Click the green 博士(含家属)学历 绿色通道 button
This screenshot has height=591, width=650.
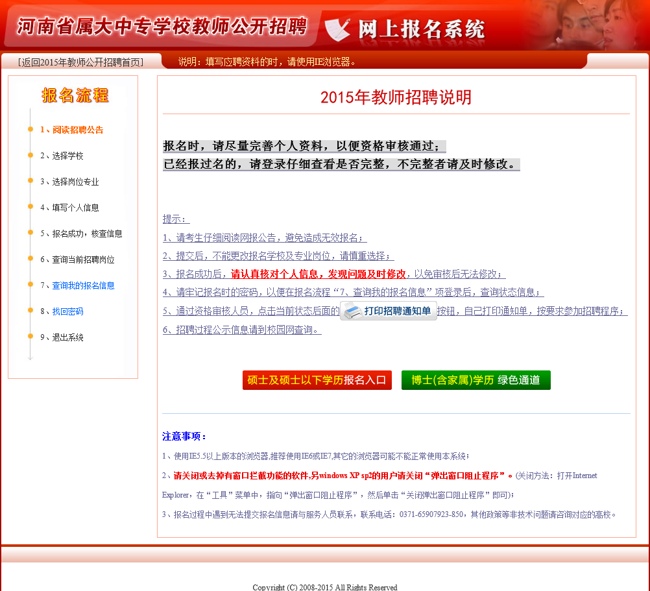coord(476,380)
